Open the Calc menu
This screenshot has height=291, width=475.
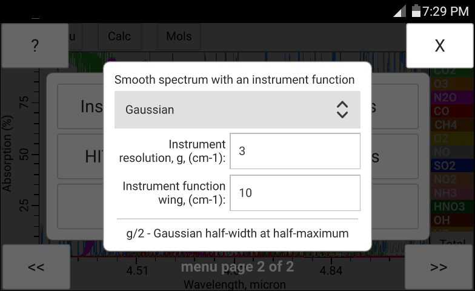pyautogui.click(x=119, y=36)
